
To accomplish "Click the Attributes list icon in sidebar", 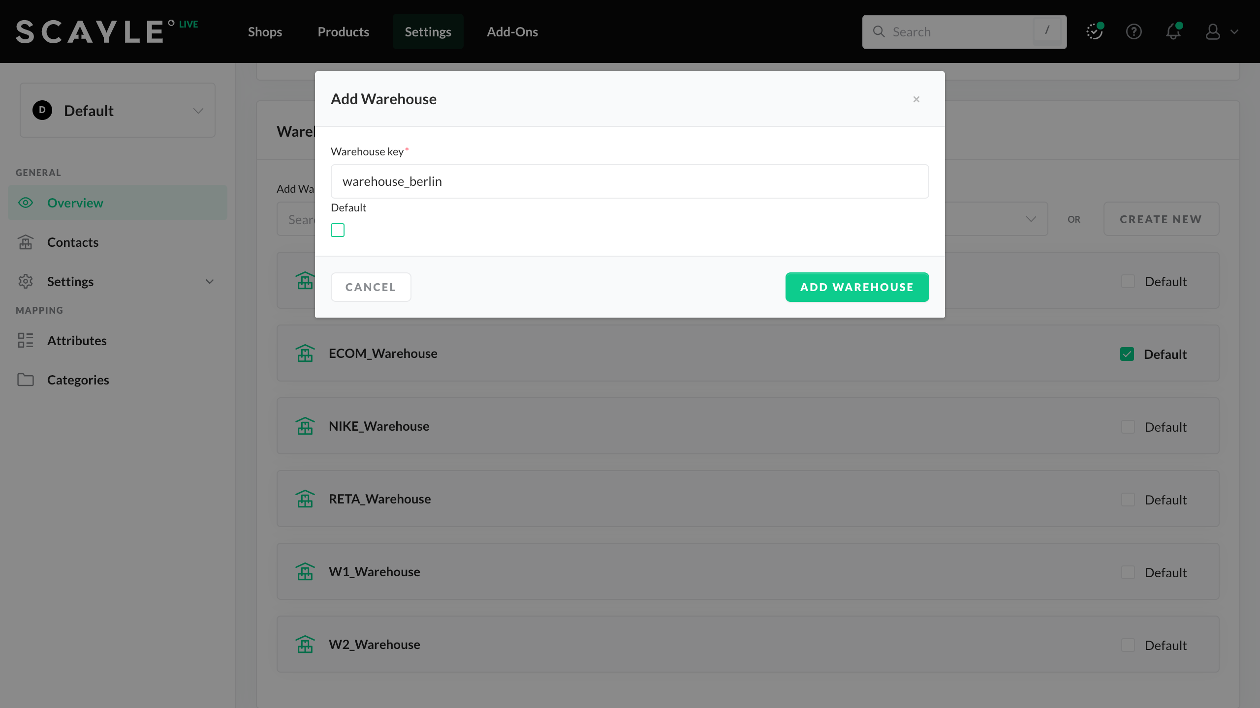I will point(26,340).
